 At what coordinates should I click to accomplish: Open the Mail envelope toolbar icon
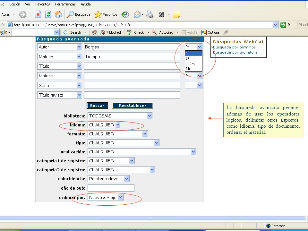pyautogui.click(x=137, y=14)
